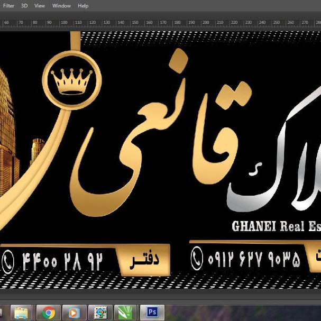Open File Explorer from the taskbar
This screenshot has height=321, width=321.
23,313
